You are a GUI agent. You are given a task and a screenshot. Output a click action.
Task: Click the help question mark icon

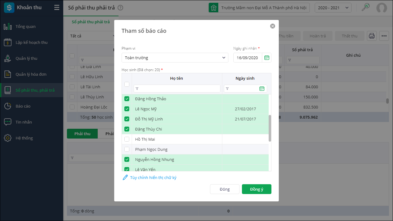click(120, 8)
